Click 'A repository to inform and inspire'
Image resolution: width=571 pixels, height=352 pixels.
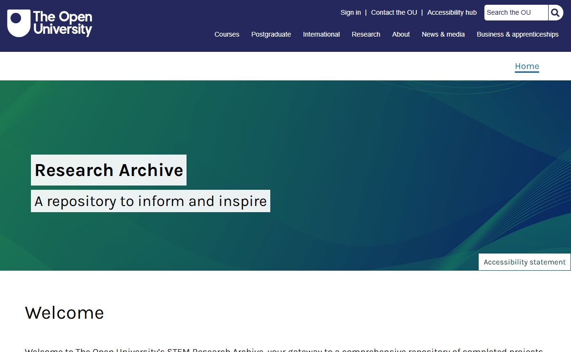150,201
